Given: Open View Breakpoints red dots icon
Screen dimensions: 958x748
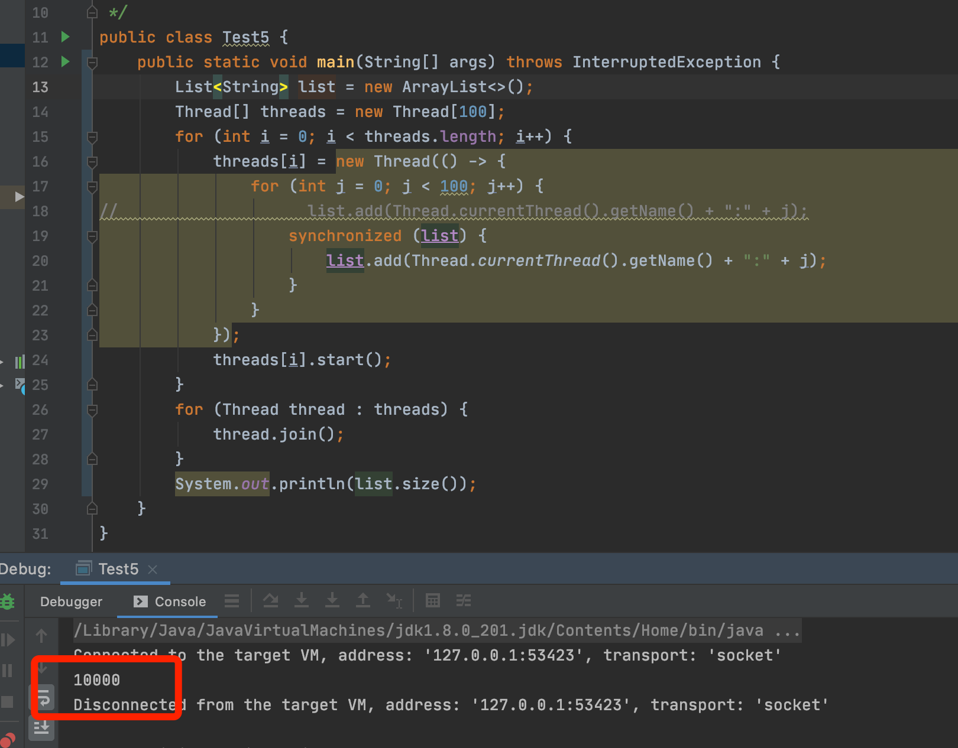Looking at the screenshot, I should 8,739.
